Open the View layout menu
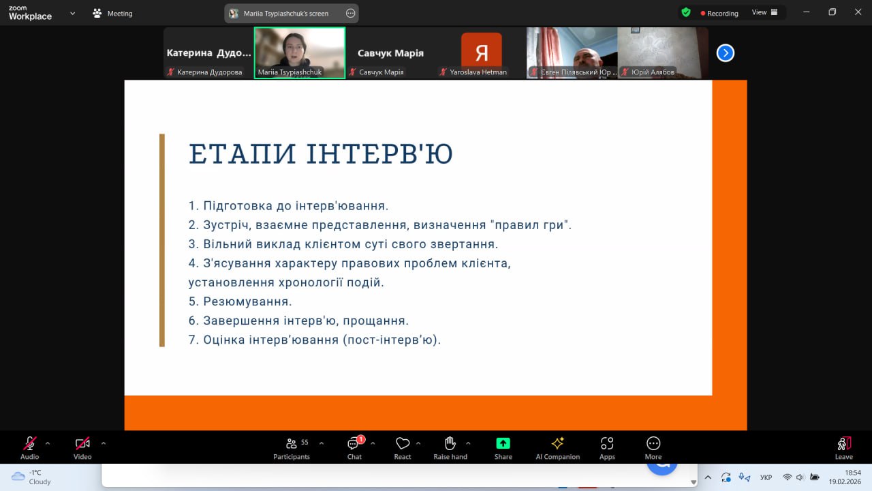872x491 pixels. pyautogui.click(x=764, y=12)
